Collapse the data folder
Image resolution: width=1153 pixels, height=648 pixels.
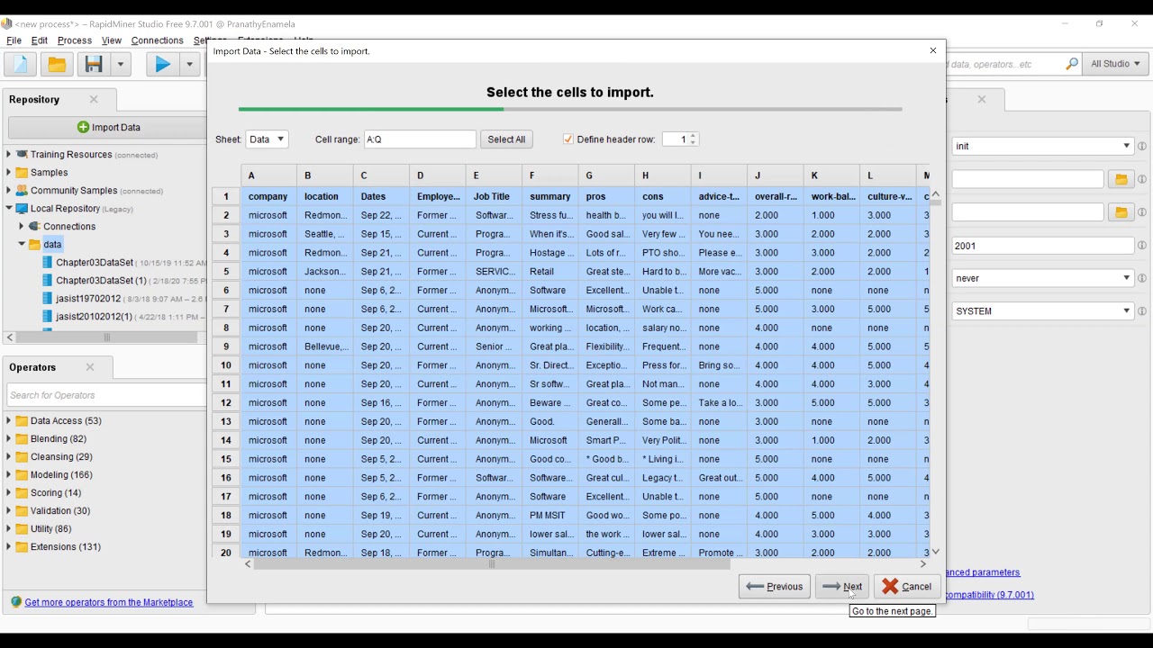pyautogui.click(x=22, y=244)
